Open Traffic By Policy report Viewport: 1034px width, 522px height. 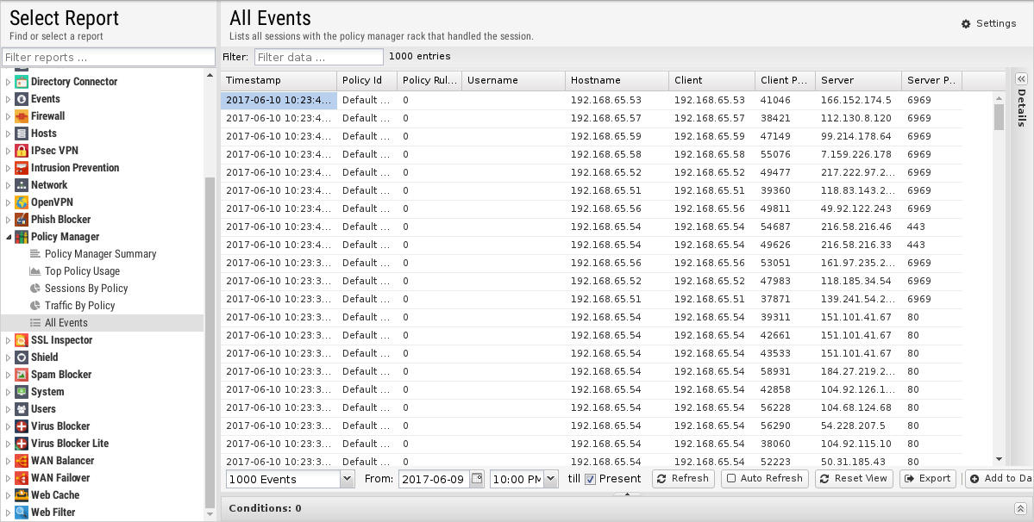click(80, 305)
